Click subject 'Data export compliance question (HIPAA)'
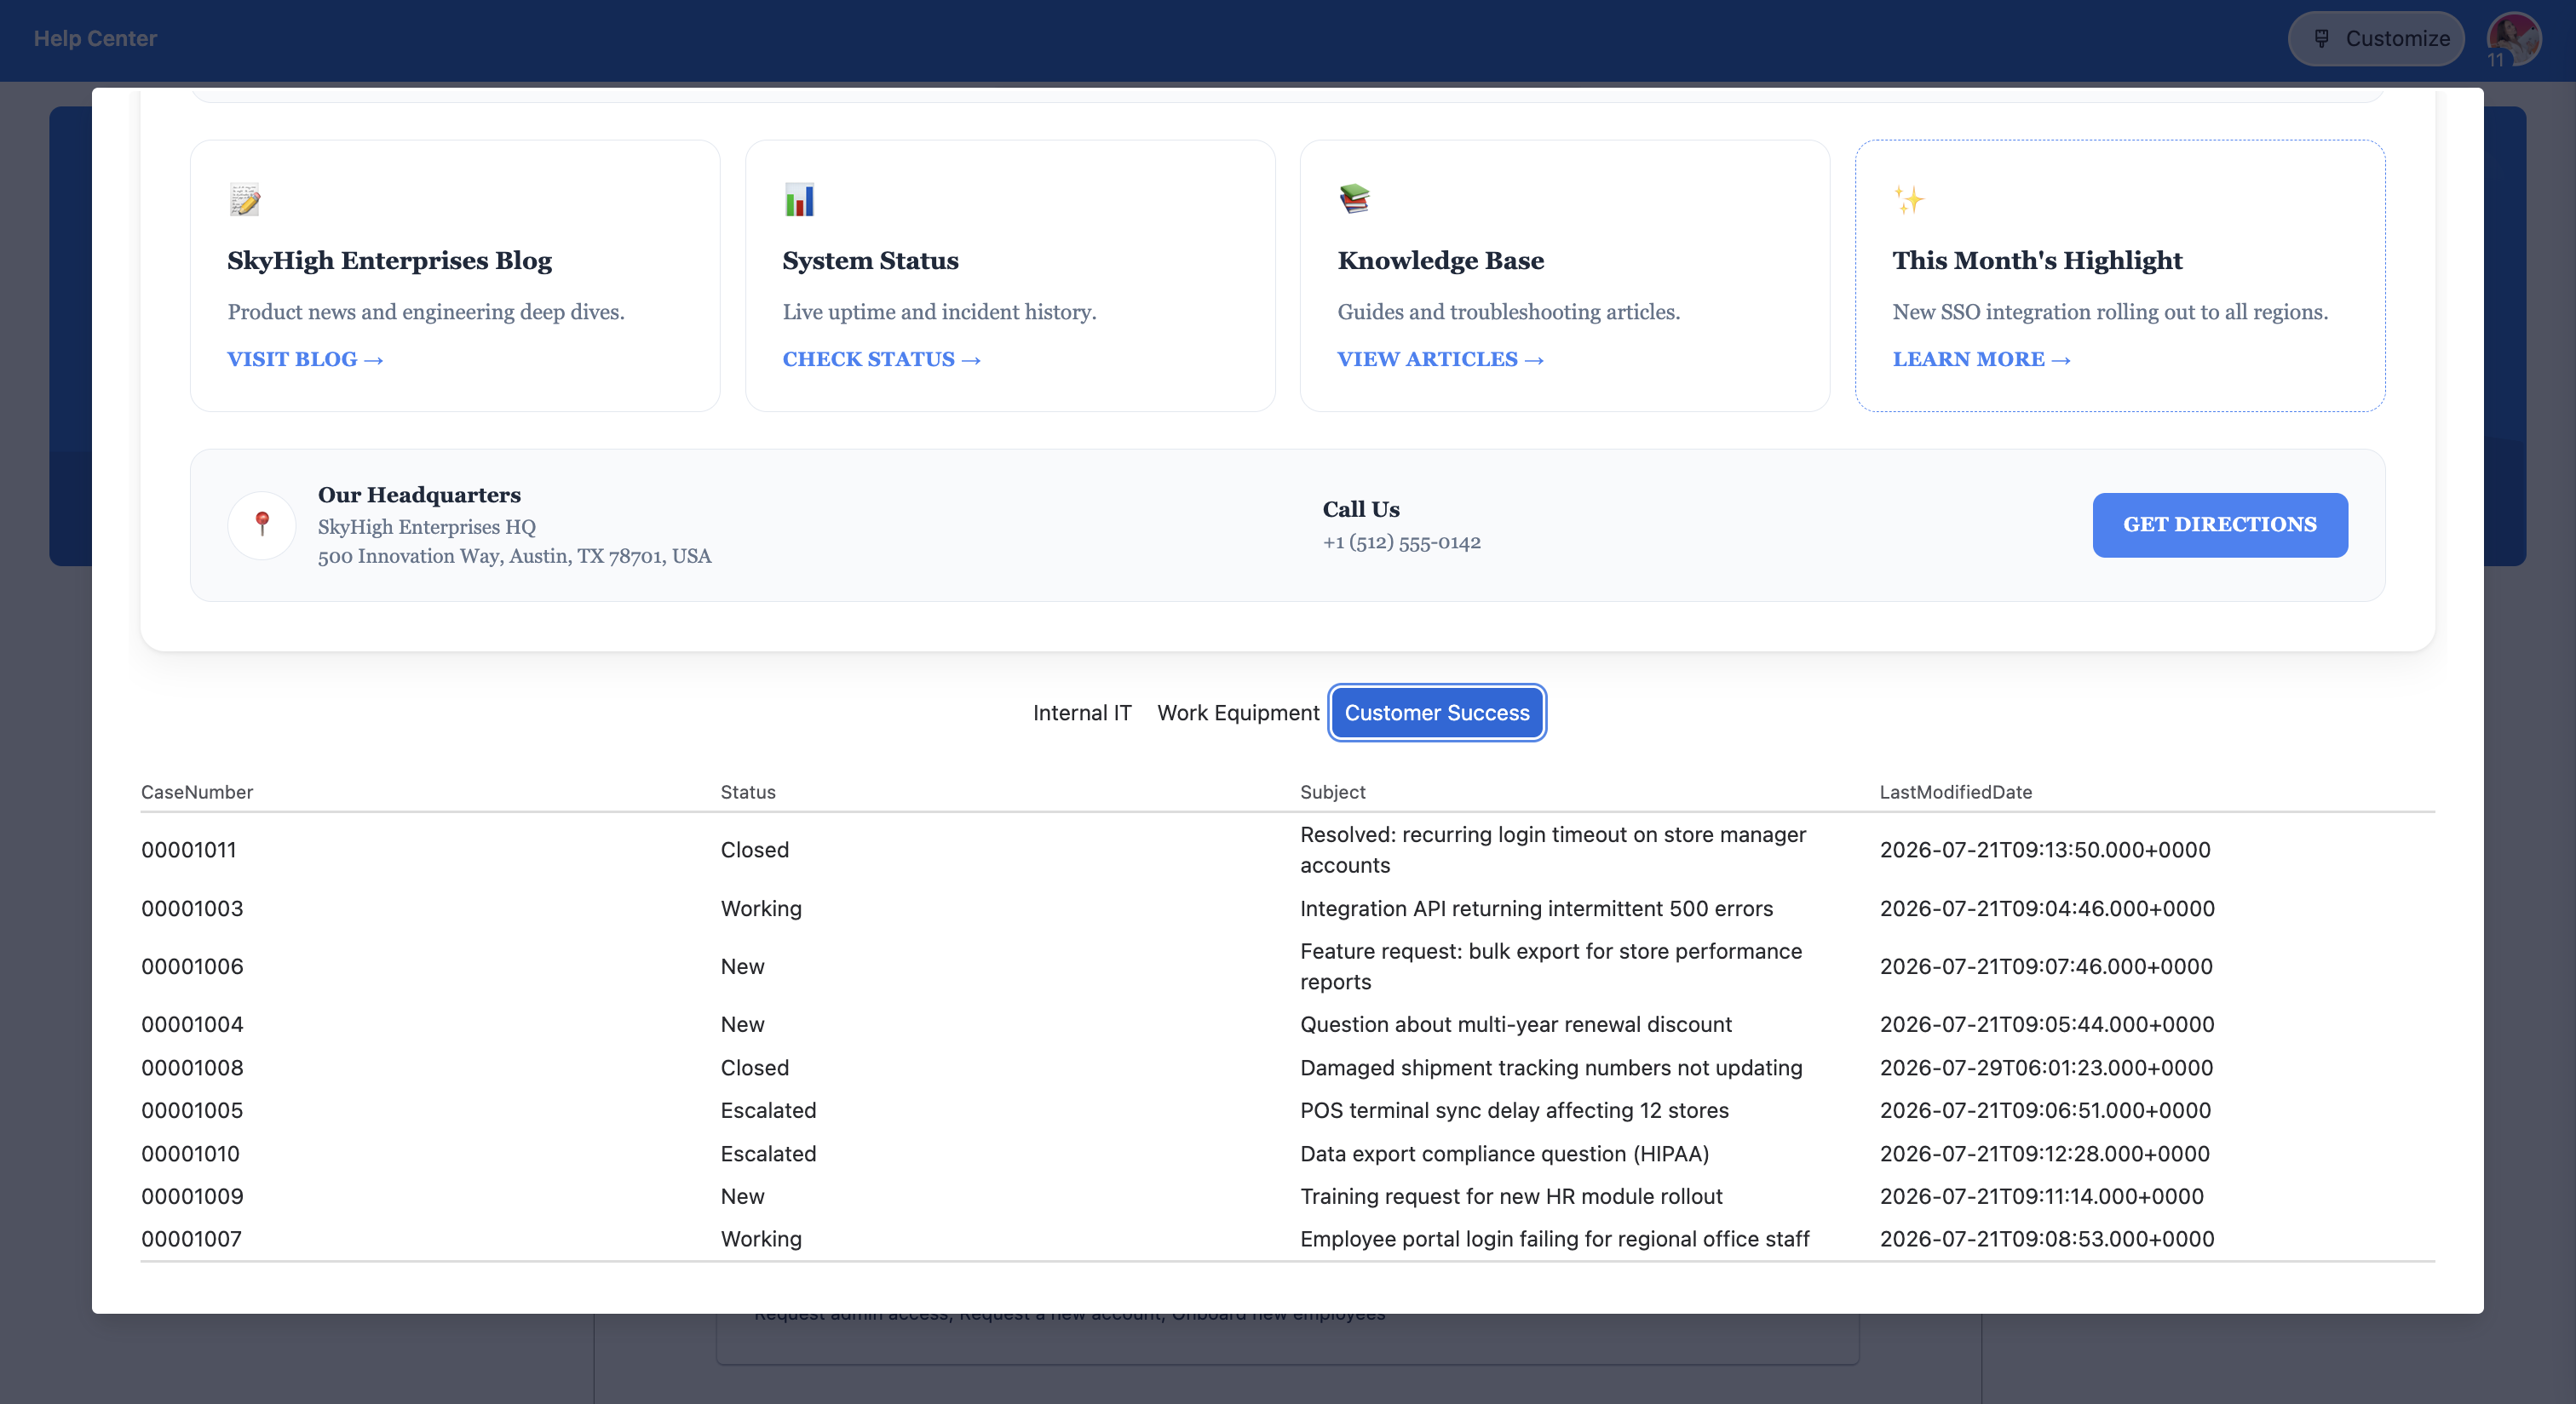Image resolution: width=2576 pixels, height=1404 pixels. [1504, 1153]
